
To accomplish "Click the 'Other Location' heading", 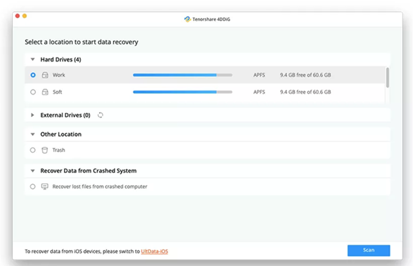I will (61, 134).
